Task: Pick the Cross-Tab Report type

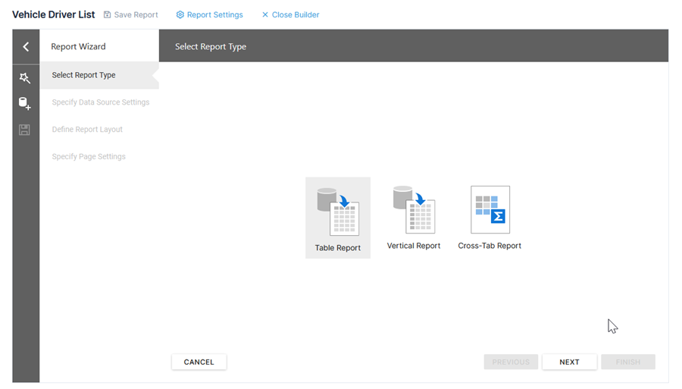Action: tap(490, 218)
